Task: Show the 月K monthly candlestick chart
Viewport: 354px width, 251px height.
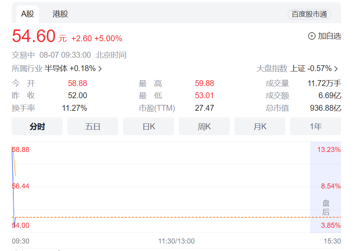Action: (260, 126)
